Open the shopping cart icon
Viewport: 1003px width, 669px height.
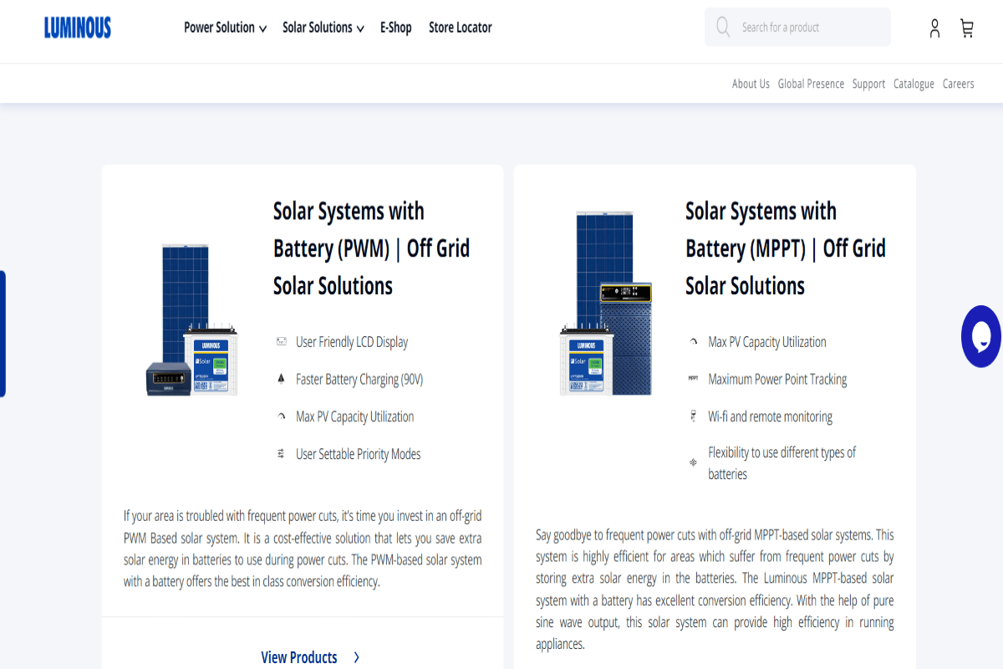point(967,28)
